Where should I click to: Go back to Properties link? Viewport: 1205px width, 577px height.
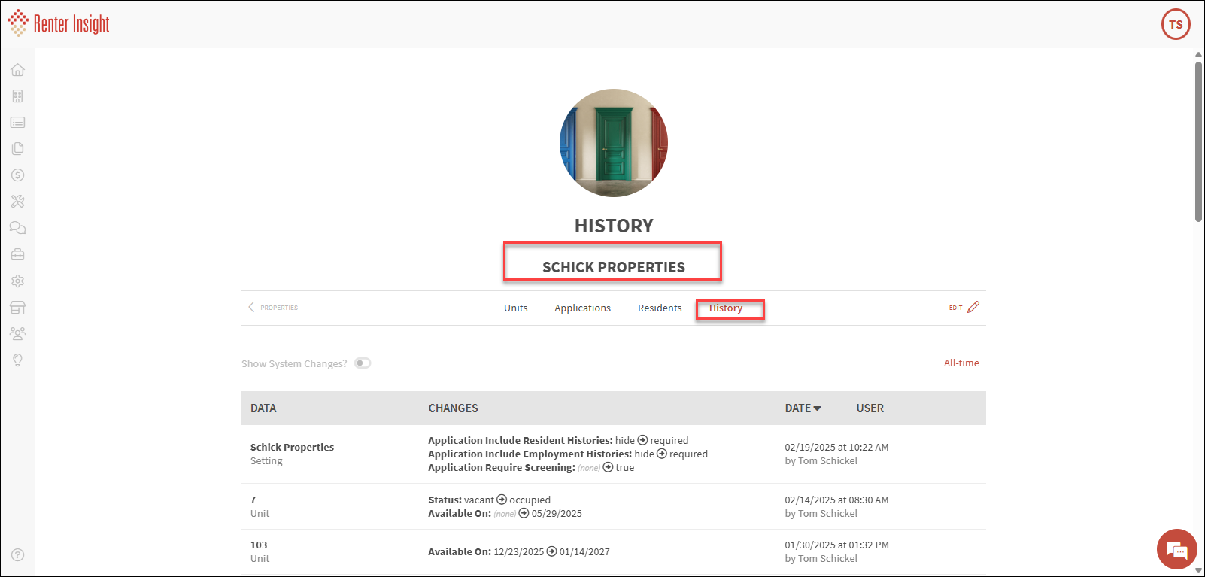tap(279, 308)
